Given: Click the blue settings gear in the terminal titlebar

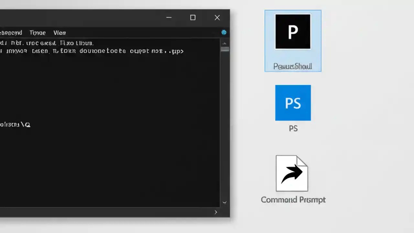Looking at the screenshot, I should 224,32.
